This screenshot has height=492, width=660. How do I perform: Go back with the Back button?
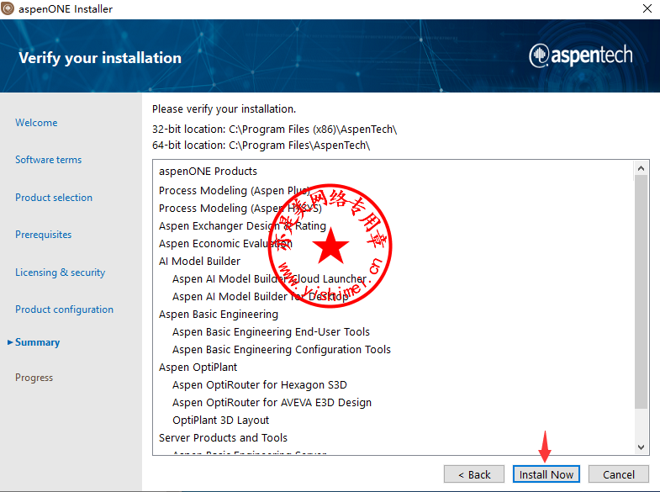click(x=474, y=474)
